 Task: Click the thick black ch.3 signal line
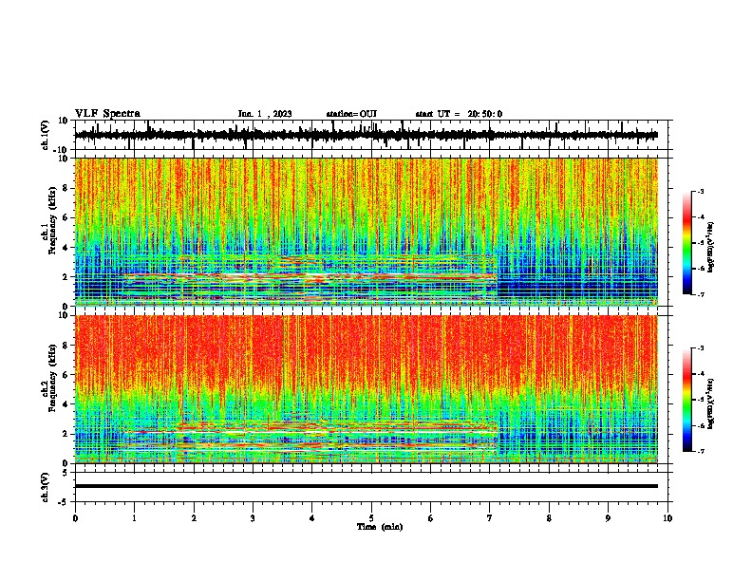[x=366, y=486]
